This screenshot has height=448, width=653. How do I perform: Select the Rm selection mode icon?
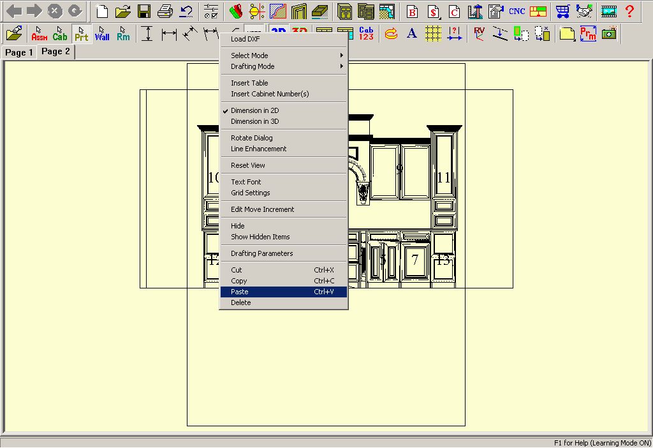tap(123, 34)
